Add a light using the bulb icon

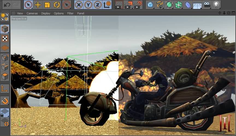click(x=216, y=5)
